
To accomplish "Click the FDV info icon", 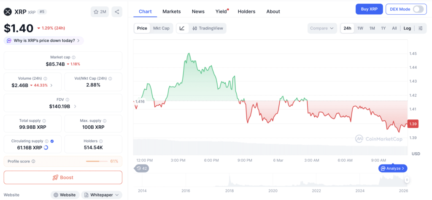I will [x=67, y=100].
